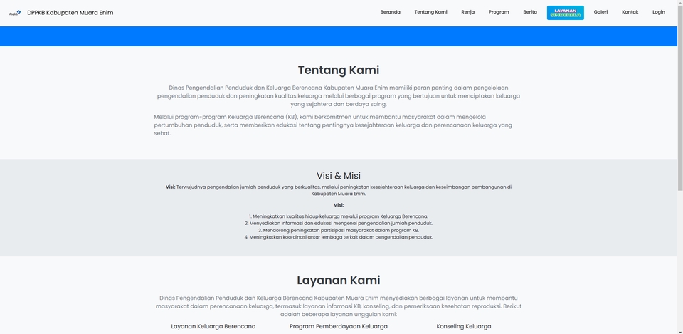The height and width of the screenshot is (334, 683).
Task: Click first paragraph starting 'Dinas Pengendalian Penduduk' under Tentang Kami
Action: click(339, 96)
